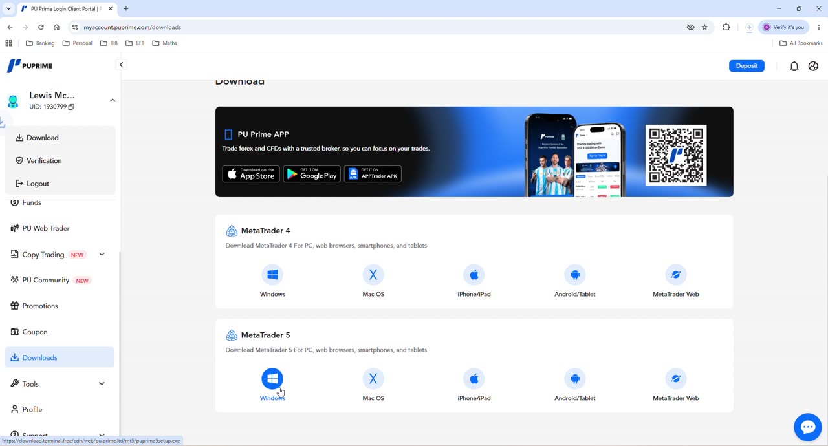Screen dimensions: 828x446
Task: Open a new browser tab
Action: coord(126,9)
